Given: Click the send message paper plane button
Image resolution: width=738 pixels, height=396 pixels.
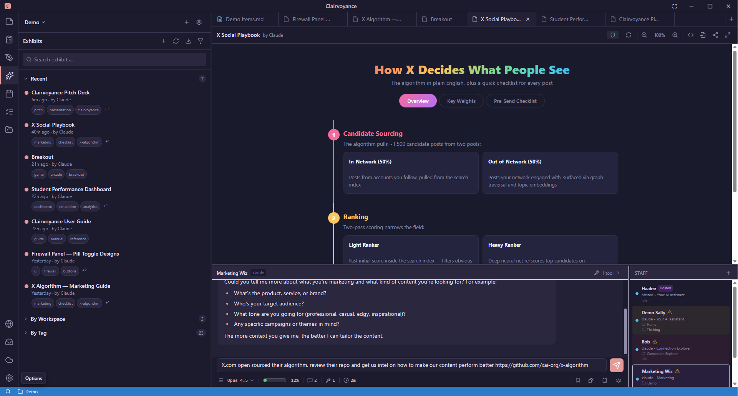Looking at the screenshot, I should pos(616,365).
